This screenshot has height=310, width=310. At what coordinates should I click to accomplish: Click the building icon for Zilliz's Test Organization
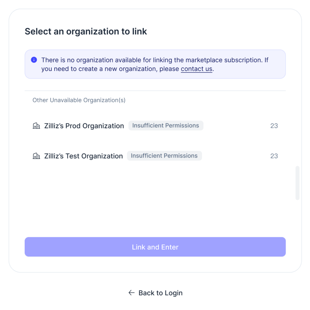pyautogui.click(x=36, y=156)
